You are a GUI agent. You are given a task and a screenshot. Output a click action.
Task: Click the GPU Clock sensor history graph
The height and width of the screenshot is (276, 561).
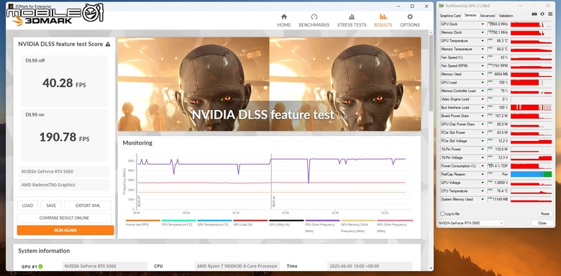click(x=532, y=24)
